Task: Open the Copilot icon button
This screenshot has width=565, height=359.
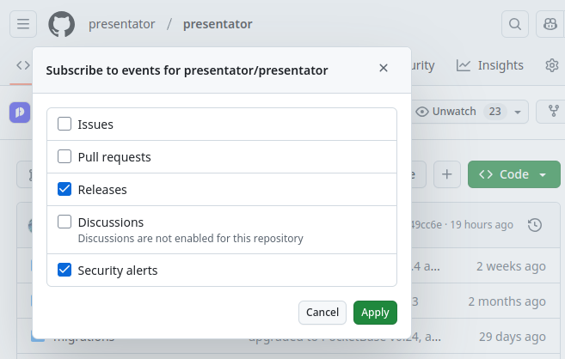Action: coord(550,24)
